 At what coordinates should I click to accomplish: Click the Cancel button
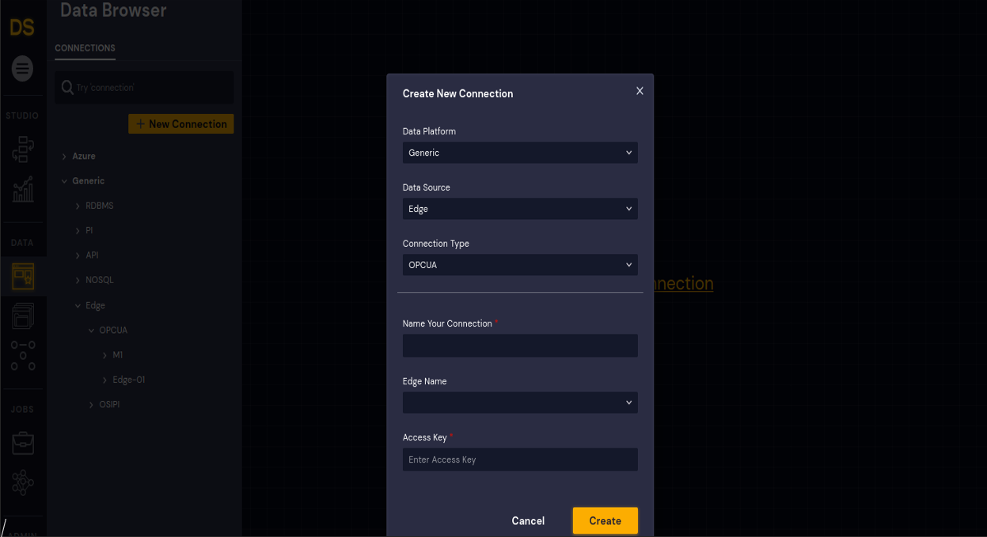(x=528, y=520)
